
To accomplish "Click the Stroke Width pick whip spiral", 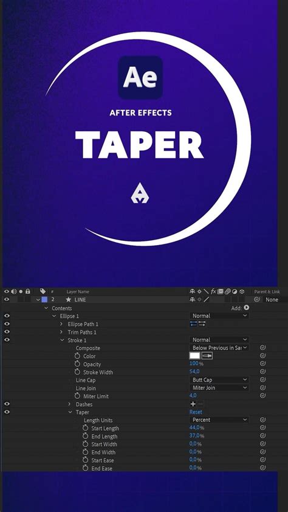I will (263, 372).
